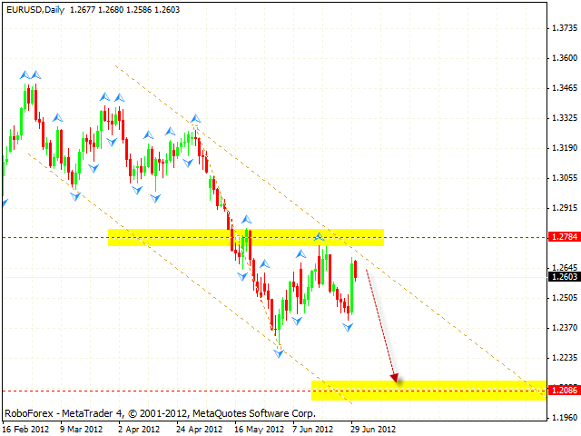Click the fractal arrow touching the upper channel line
The image size is (581, 436).
194,118
